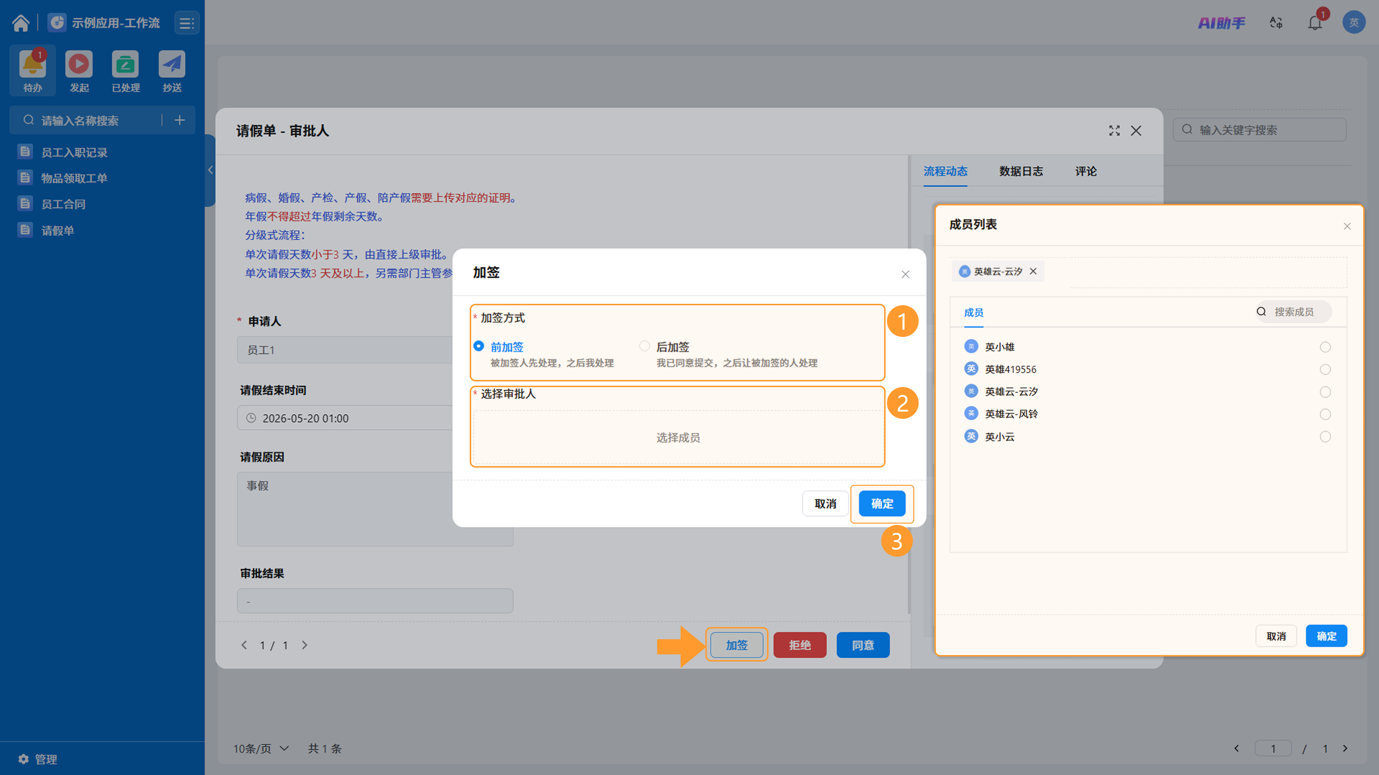The image size is (1379, 775).
Task: Select member 英雄云-风铃 radio button
Action: point(1325,414)
